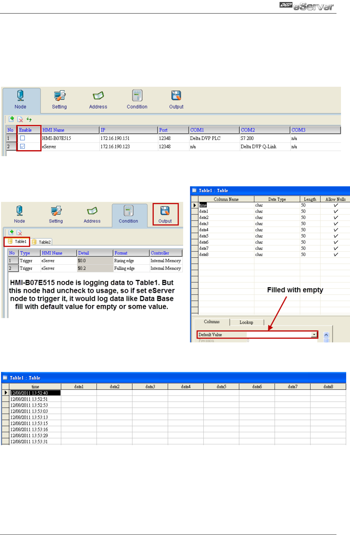This screenshot has width=350, height=535.
Task: Select the S7 200 cell
Action: point(265,138)
